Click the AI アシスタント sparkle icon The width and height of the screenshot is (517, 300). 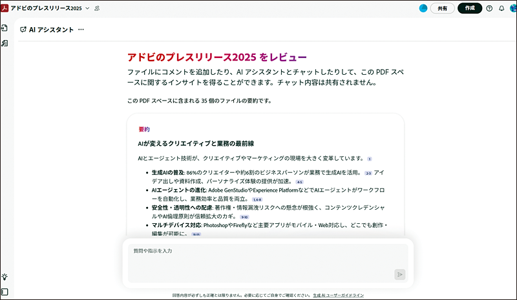(23, 30)
